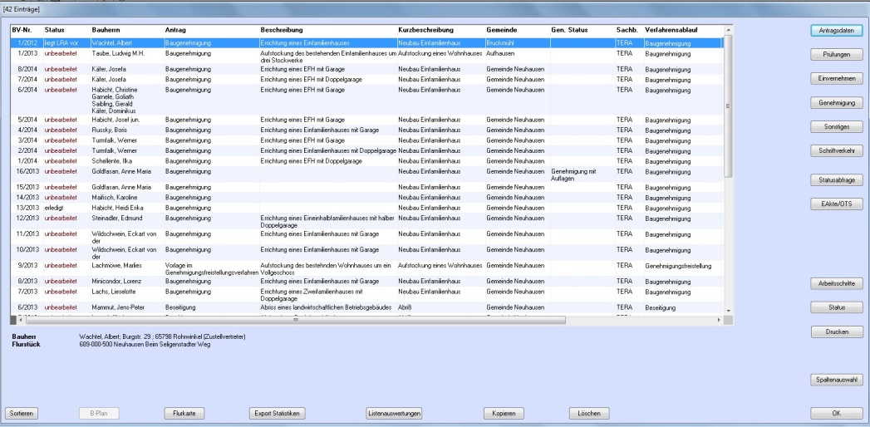Image resolution: width=870 pixels, height=427 pixels.
Task: Open Spaltenauswahl column chooser
Action: 837,380
